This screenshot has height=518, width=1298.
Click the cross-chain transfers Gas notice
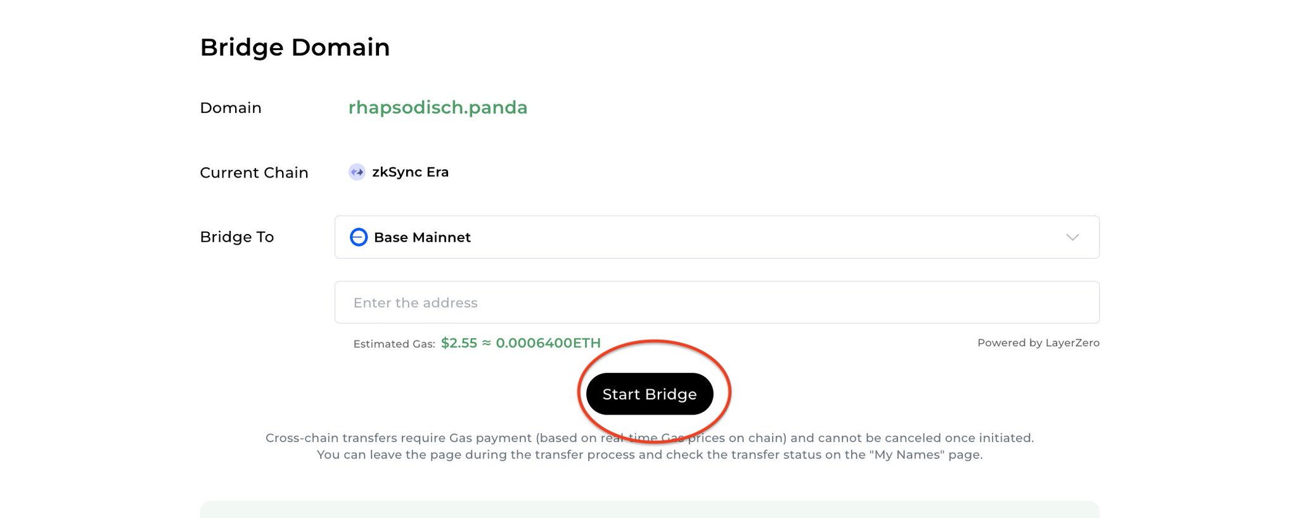point(649,438)
